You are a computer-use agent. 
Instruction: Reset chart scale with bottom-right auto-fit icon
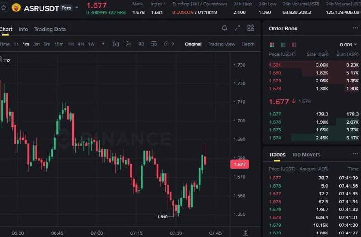[245, 233]
